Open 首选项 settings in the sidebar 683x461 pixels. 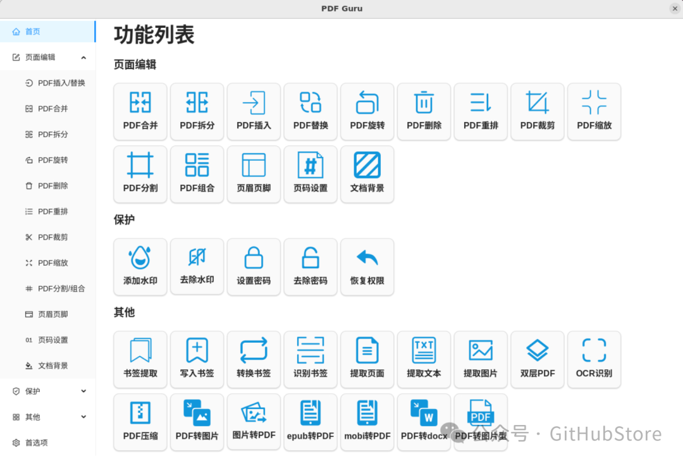pos(48,443)
